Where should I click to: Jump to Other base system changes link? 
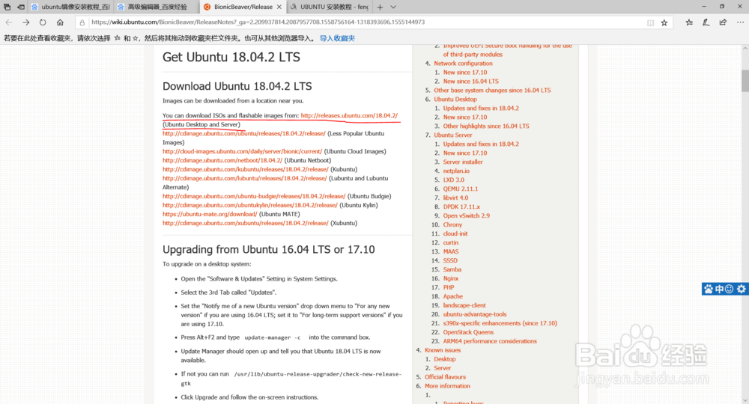tap(492, 90)
